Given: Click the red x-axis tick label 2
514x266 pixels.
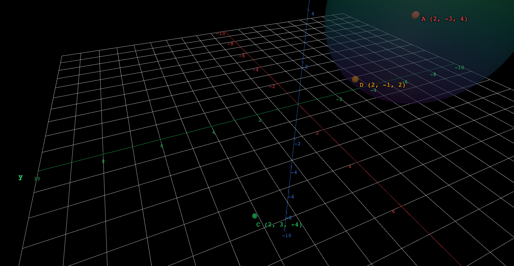Looking at the screenshot, I should 317,133.
